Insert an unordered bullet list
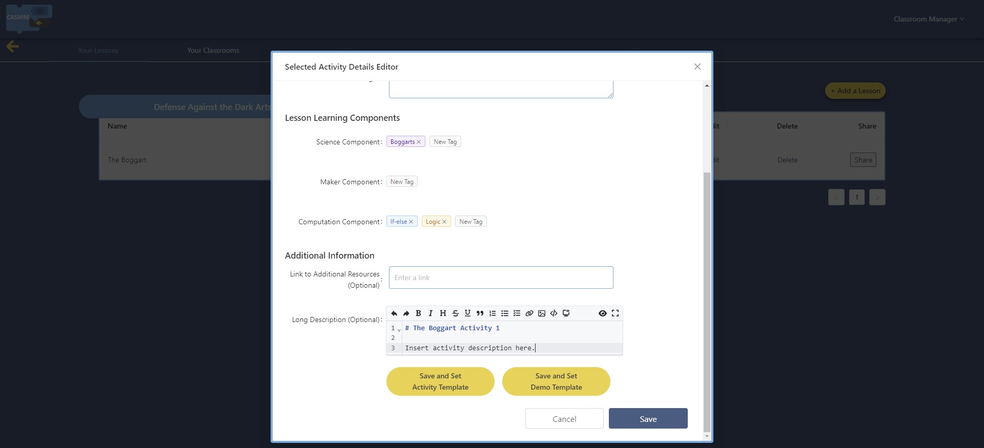Viewport: 984px width, 448px height. [x=505, y=313]
